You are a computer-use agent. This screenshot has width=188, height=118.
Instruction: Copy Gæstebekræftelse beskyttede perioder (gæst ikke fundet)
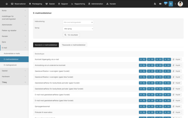coord(177,89)
